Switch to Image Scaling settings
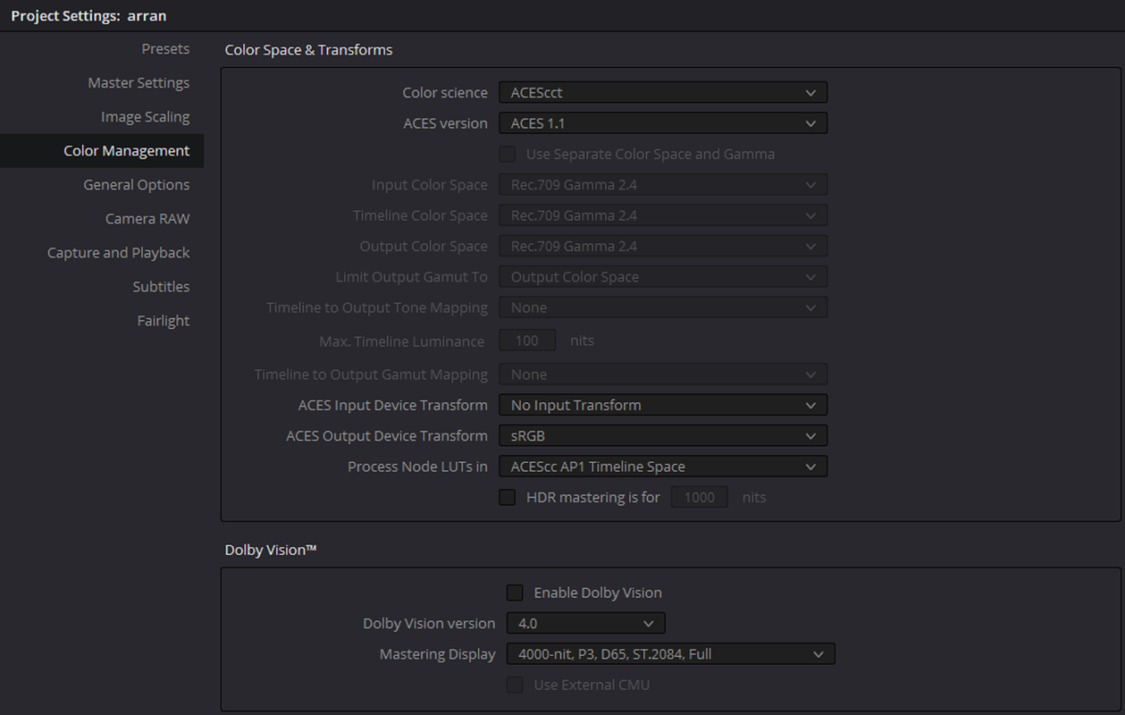The height and width of the screenshot is (715, 1125). [x=145, y=117]
